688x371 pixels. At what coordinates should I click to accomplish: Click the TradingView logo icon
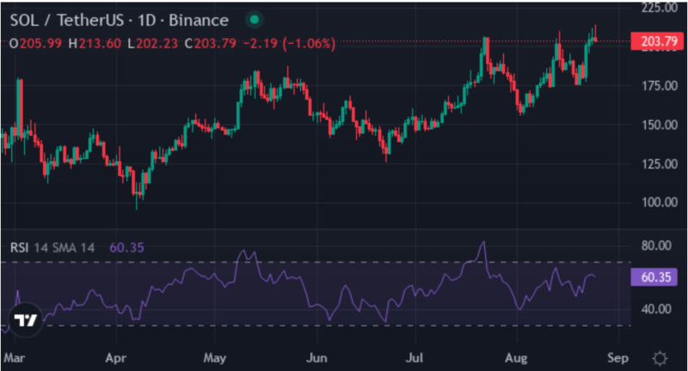pos(27,320)
